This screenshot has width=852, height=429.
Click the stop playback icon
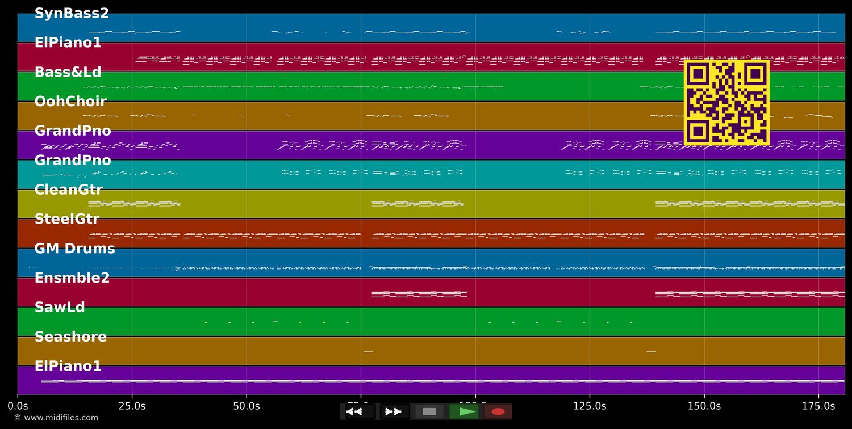pyautogui.click(x=429, y=411)
